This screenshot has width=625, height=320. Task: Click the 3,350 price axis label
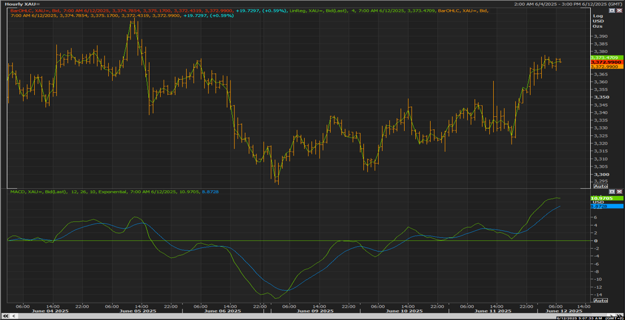600,97
